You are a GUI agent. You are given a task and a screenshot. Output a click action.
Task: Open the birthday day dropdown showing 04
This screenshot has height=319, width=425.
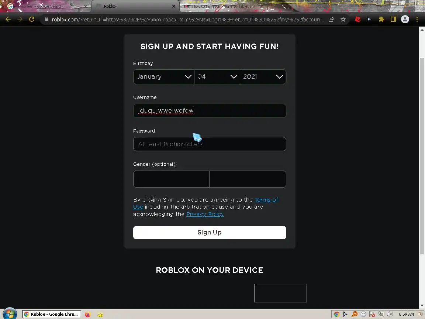pyautogui.click(x=217, y=77)
